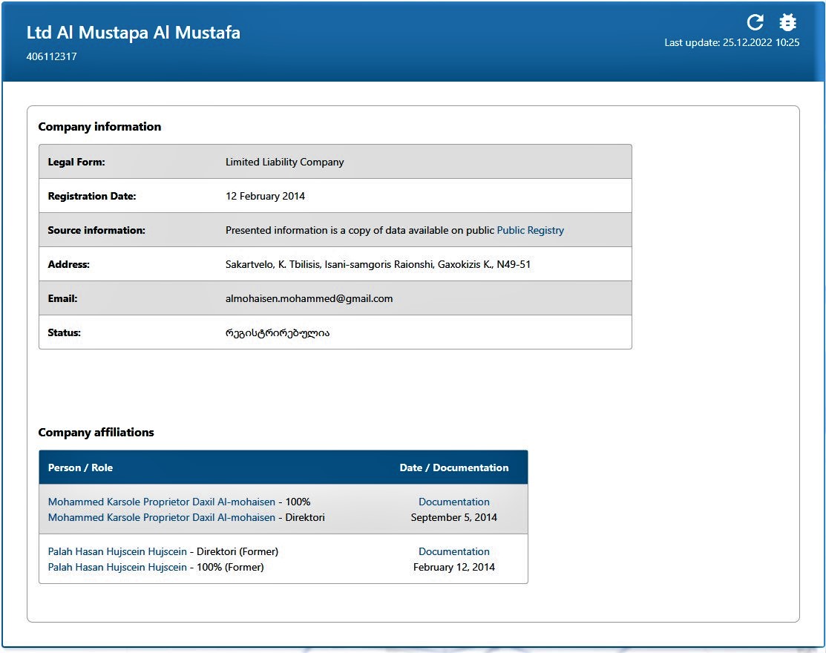Click the Person / Role column header
826x653 pixels.
pyautogui.click(x=80, y=467)
